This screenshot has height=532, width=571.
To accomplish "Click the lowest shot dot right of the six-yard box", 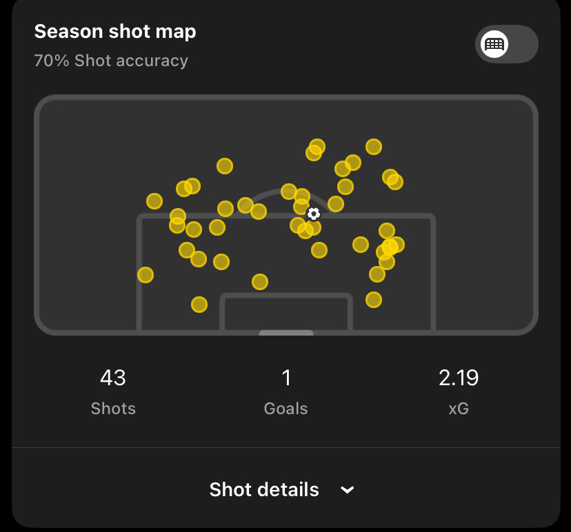I will (x=373, y=299).
